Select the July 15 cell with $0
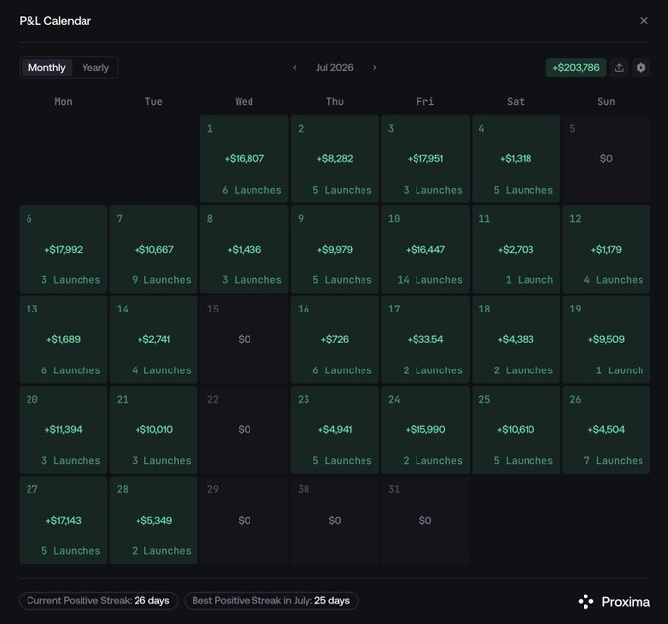This screenshot has height=624, width=668. click(x=244, y=340)
